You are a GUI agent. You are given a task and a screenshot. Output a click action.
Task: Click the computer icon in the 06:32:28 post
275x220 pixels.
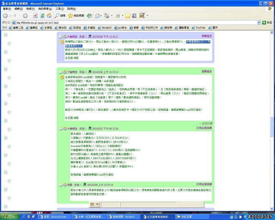[x=90, y=128]
